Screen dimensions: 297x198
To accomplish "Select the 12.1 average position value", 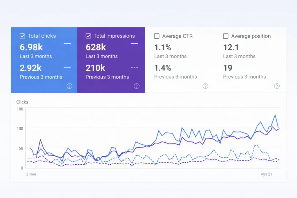I will click(x=231, y=47).
